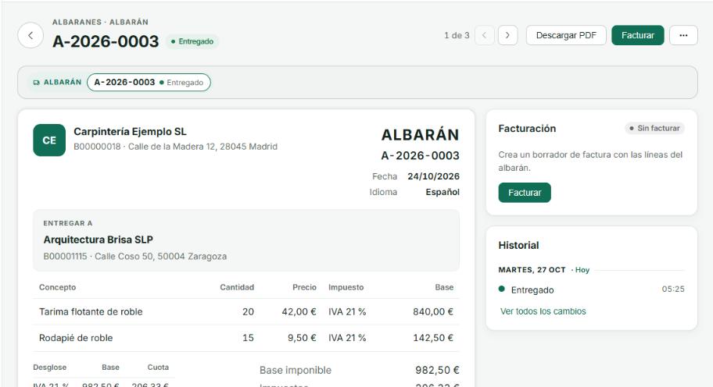Image resolution: width=713 pixels, height=387 pixels.
Task: Download the albarán as PDF
Action: click(566, 35)
